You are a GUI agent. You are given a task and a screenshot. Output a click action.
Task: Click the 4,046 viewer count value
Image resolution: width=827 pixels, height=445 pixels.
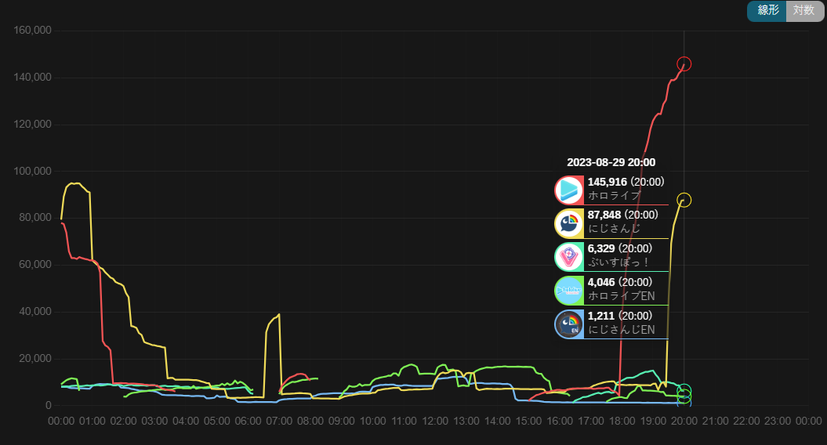(x=600, y=283)
